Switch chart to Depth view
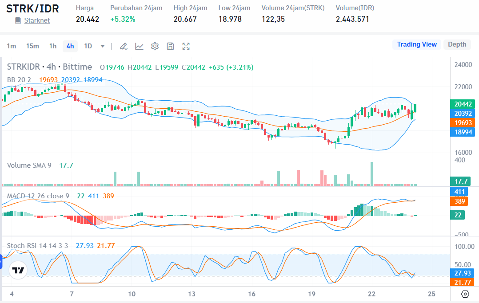This screenshot has width=479, height=303. tap(457, 44)
